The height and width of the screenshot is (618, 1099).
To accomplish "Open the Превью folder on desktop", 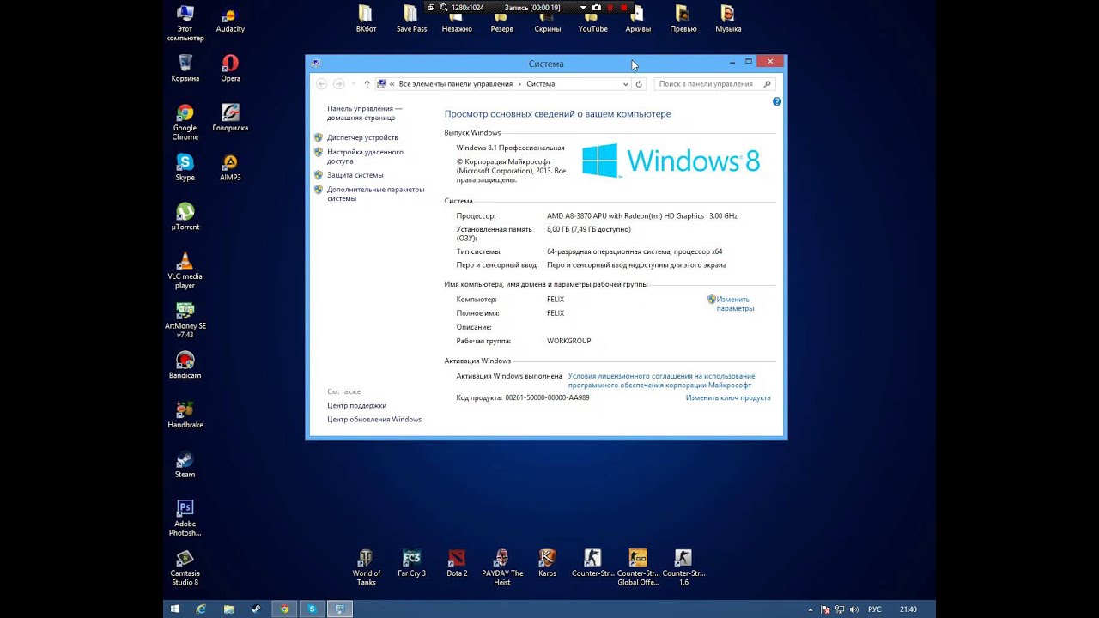I will (x=683, y=19).
